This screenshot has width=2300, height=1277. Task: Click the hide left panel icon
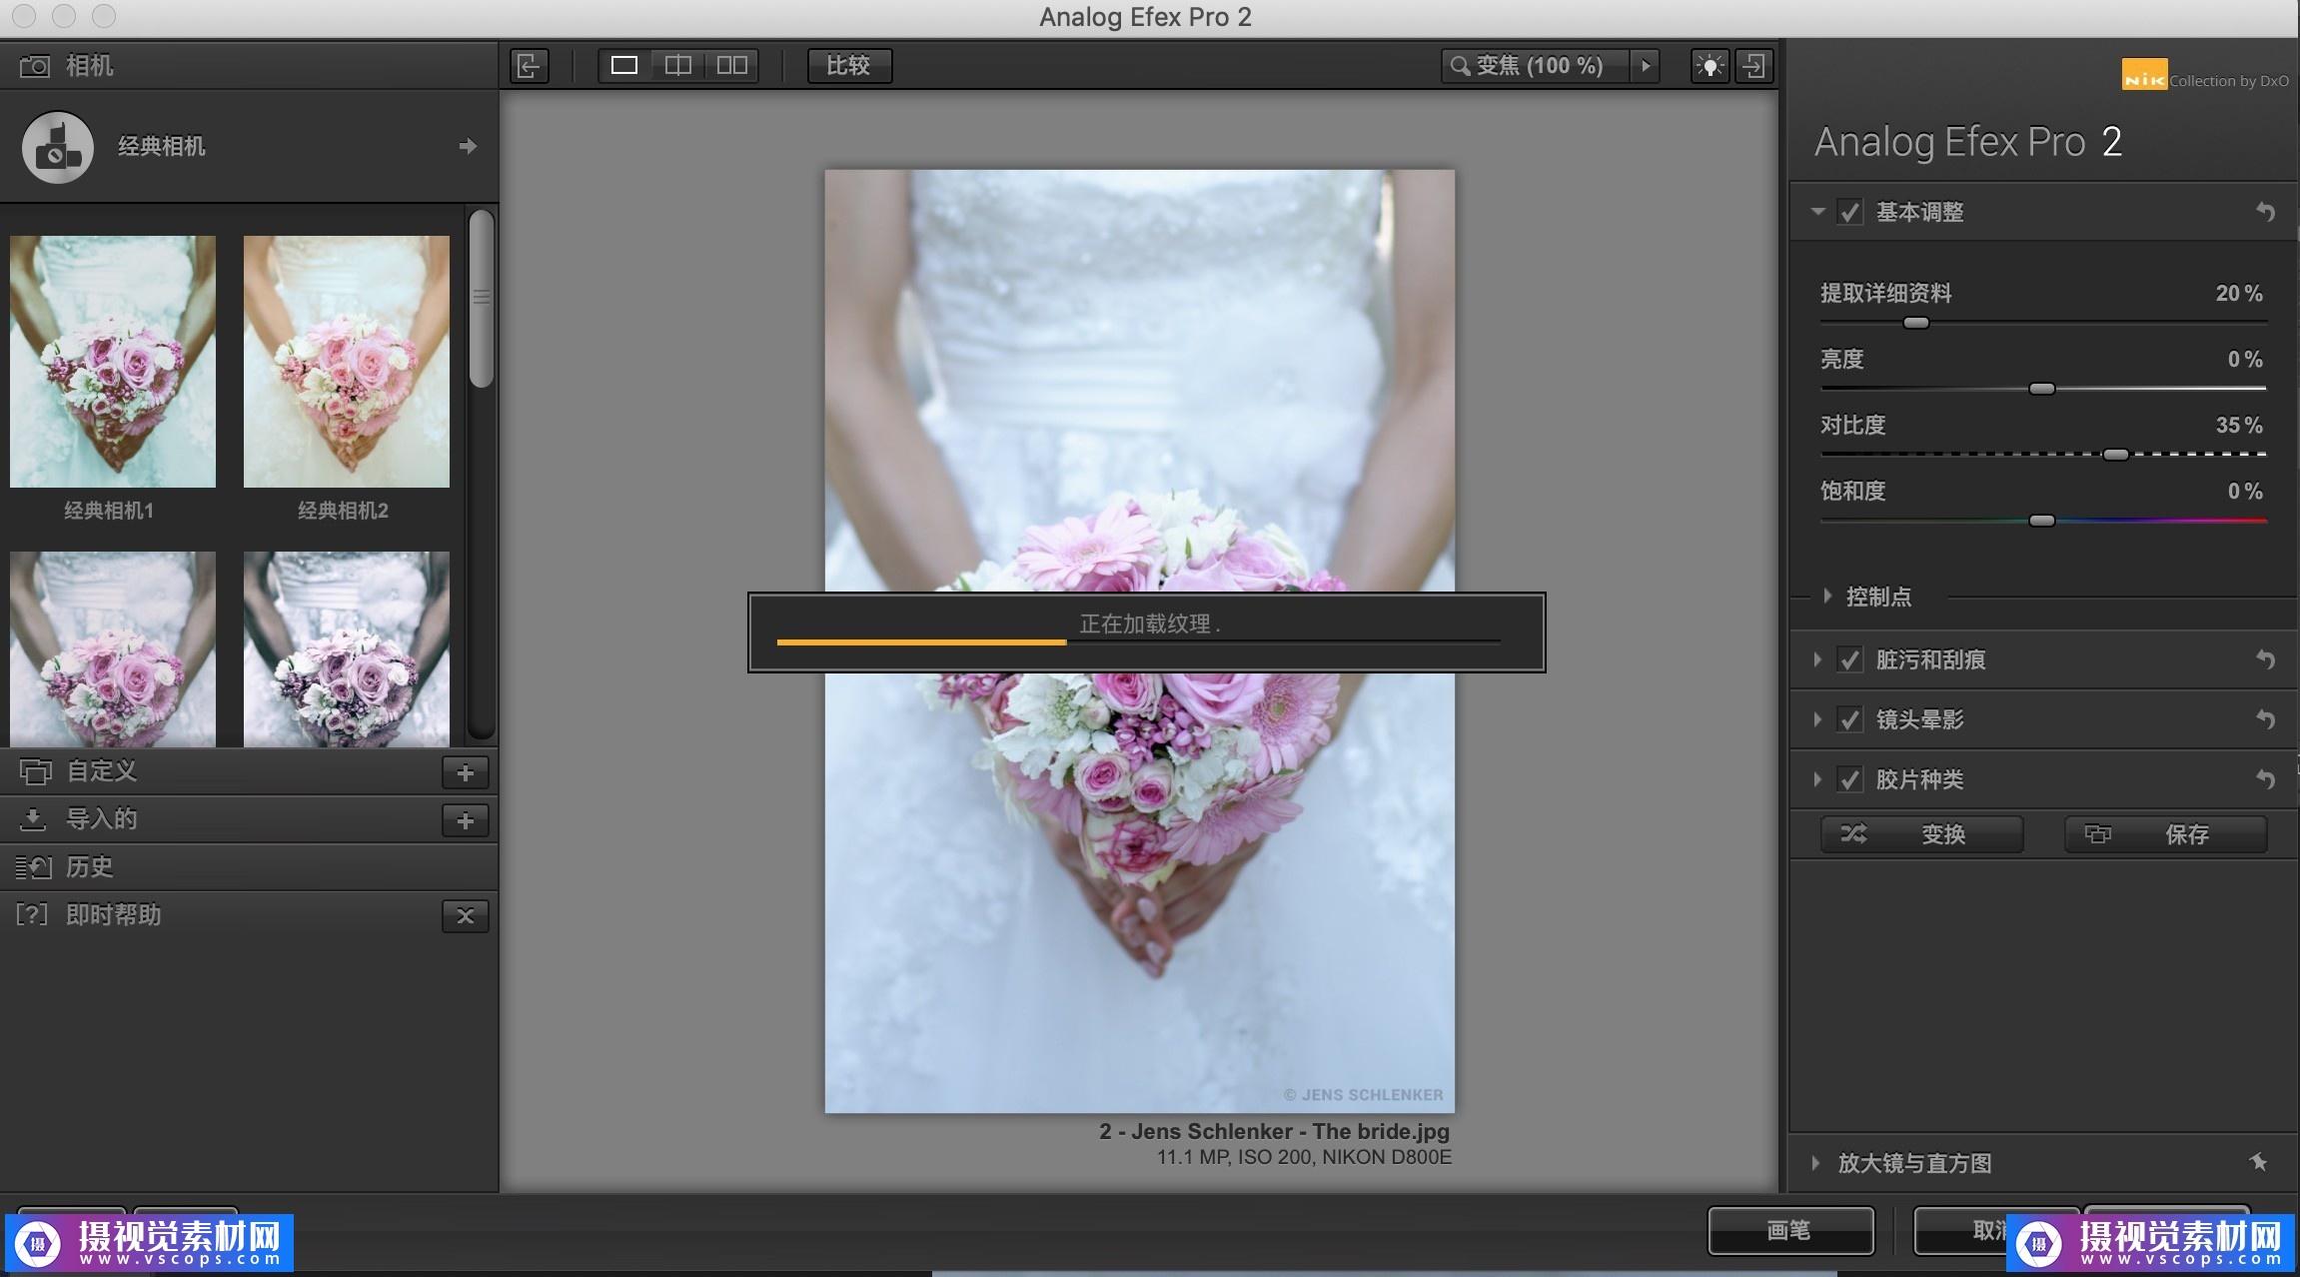(529, 66)
